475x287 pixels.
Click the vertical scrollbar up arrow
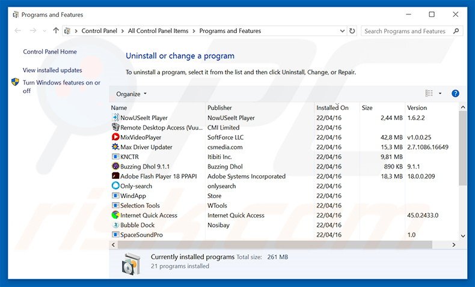(462, 107)
